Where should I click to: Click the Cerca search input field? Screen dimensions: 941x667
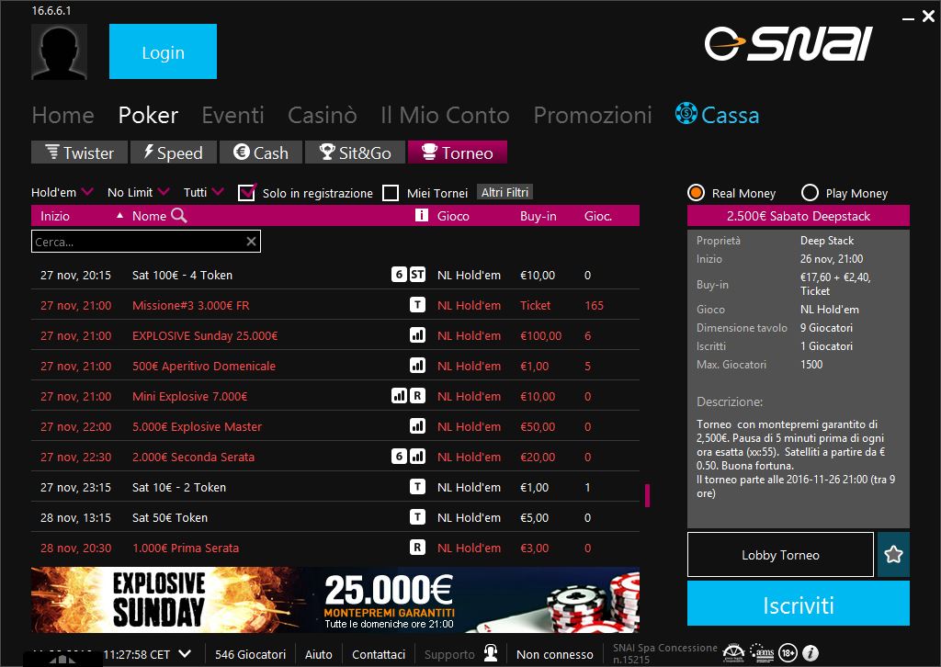pyautogui.click(x=138, y=242)
